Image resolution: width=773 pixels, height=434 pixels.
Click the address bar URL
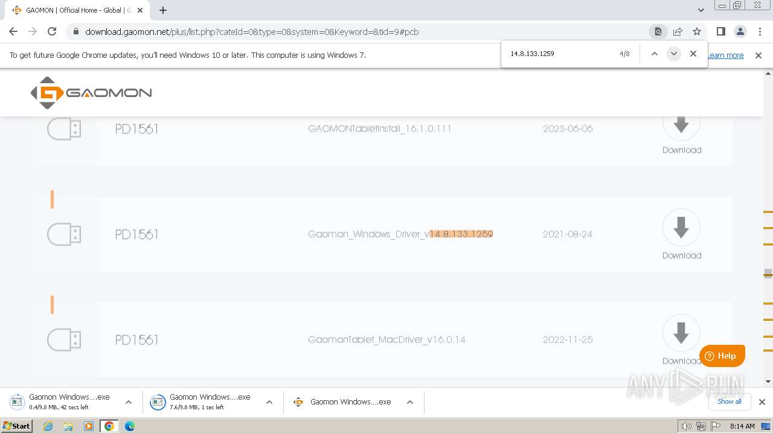252,32
